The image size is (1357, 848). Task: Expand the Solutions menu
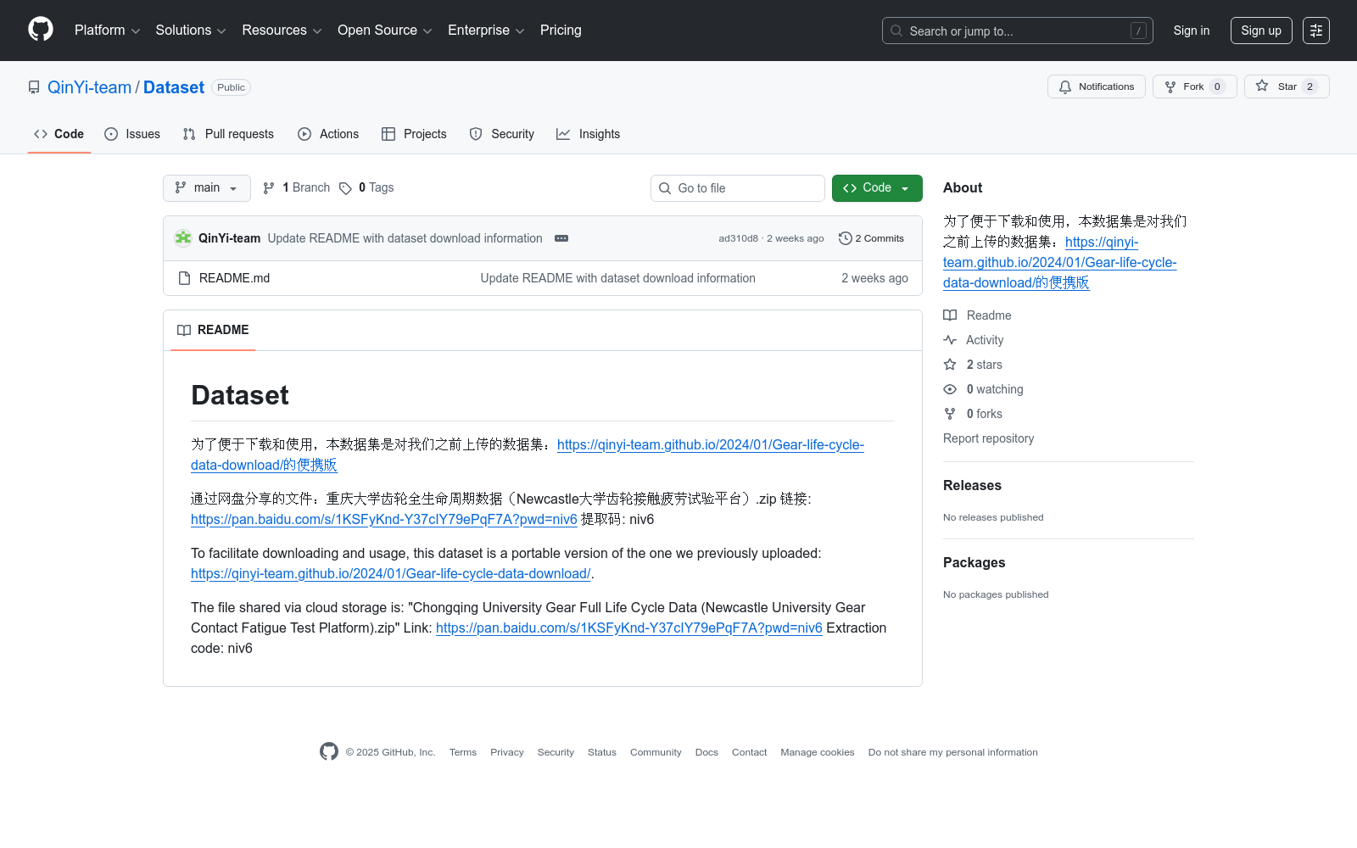(191, 30)
